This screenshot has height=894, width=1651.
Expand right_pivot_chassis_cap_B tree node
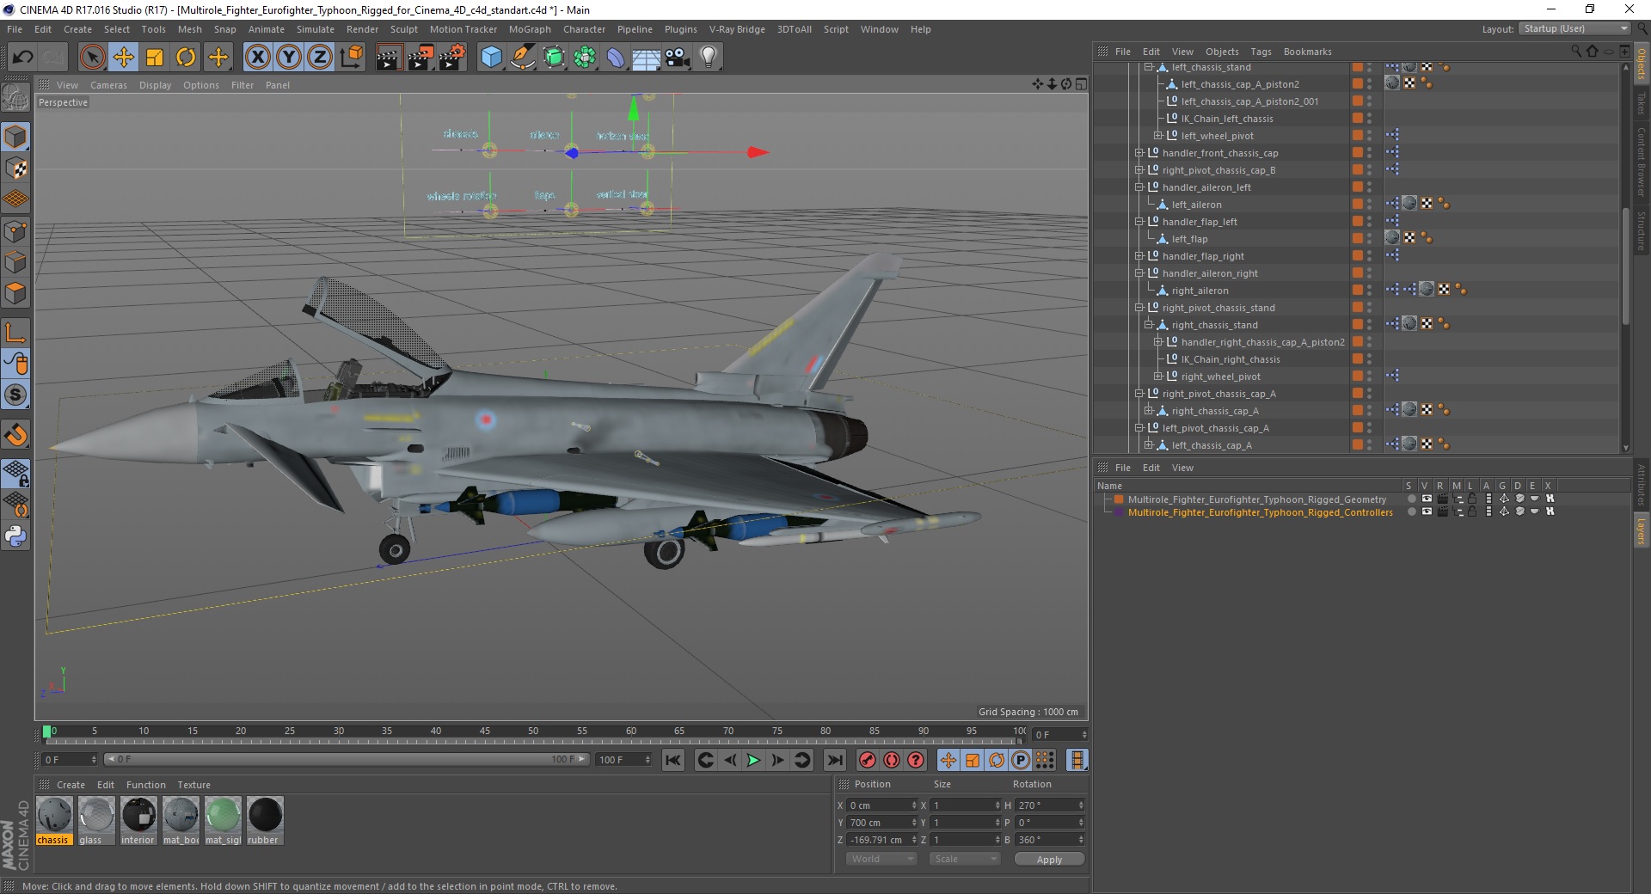[1139, 169]
